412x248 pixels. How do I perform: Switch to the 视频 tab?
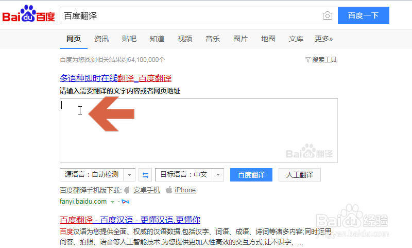[x=185, y=39]
